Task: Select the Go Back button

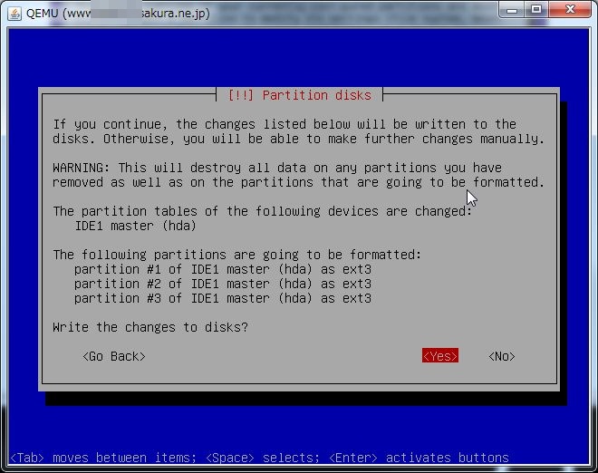Action: click(114, 356)
